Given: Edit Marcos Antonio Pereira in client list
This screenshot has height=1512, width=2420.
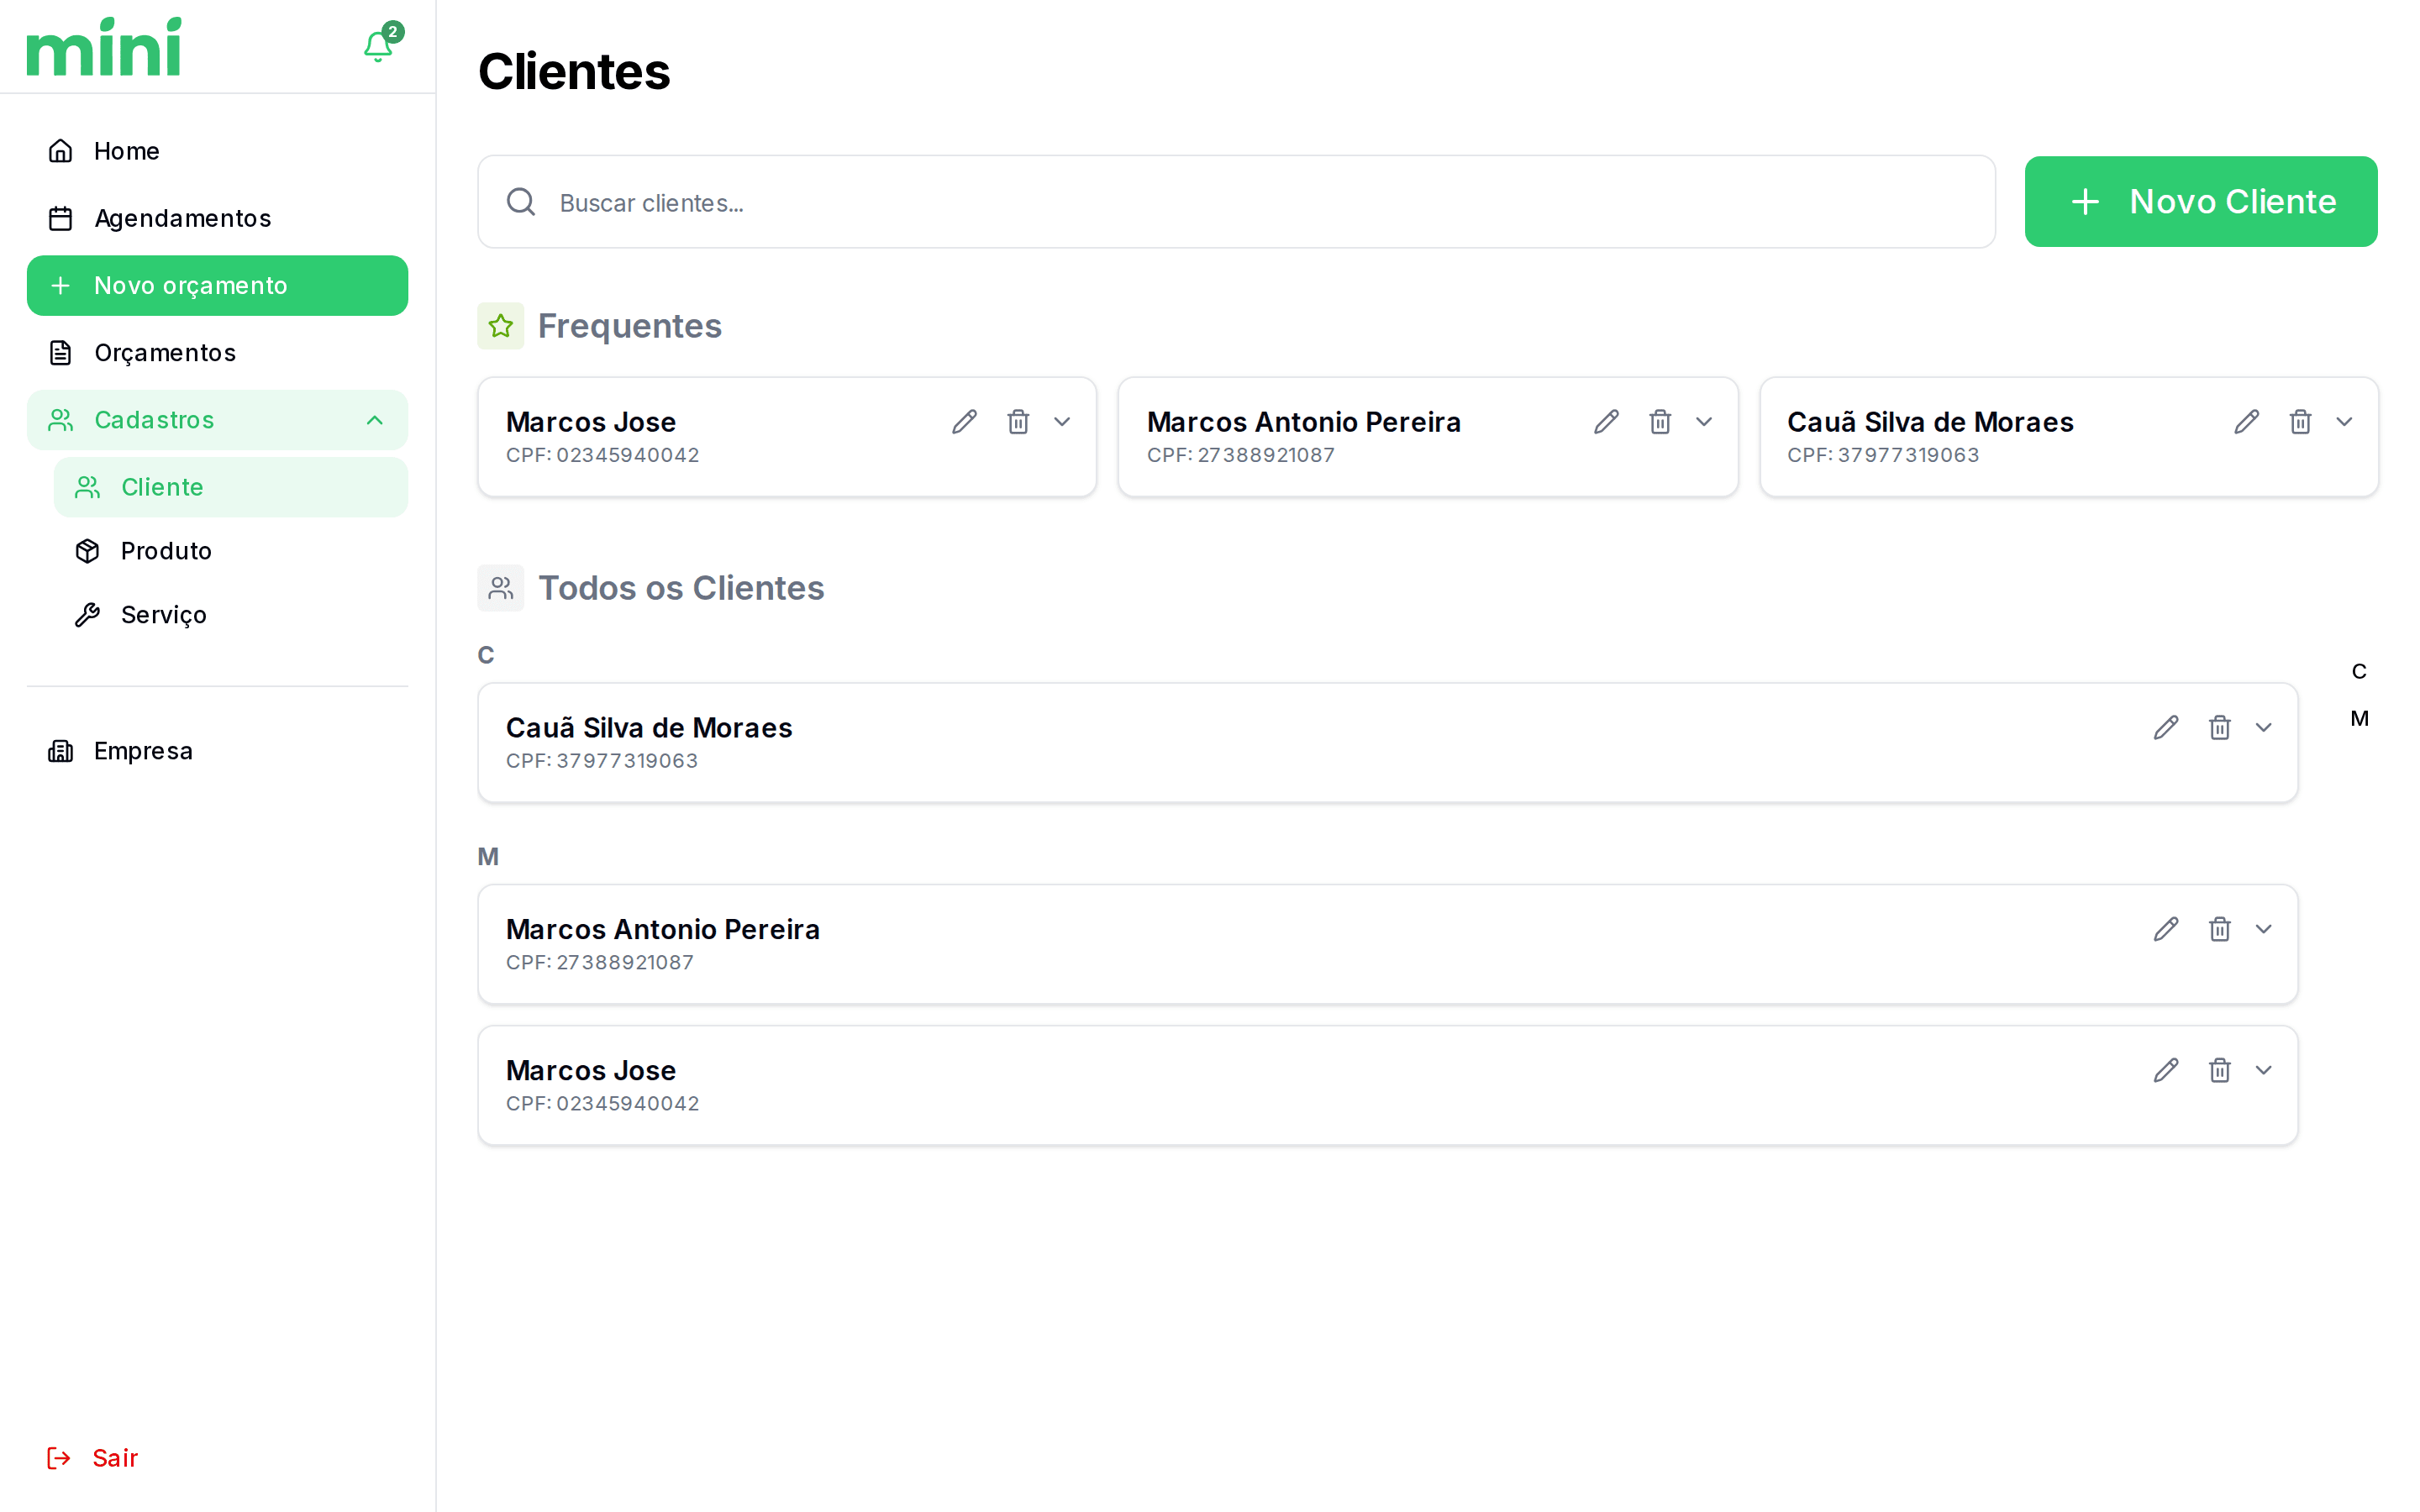Looking at the screenshot, I should (x=2165, y=929).
